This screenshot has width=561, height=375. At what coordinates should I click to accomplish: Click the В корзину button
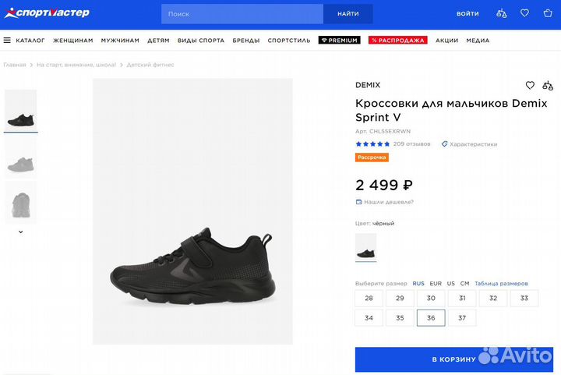[453, 359]
